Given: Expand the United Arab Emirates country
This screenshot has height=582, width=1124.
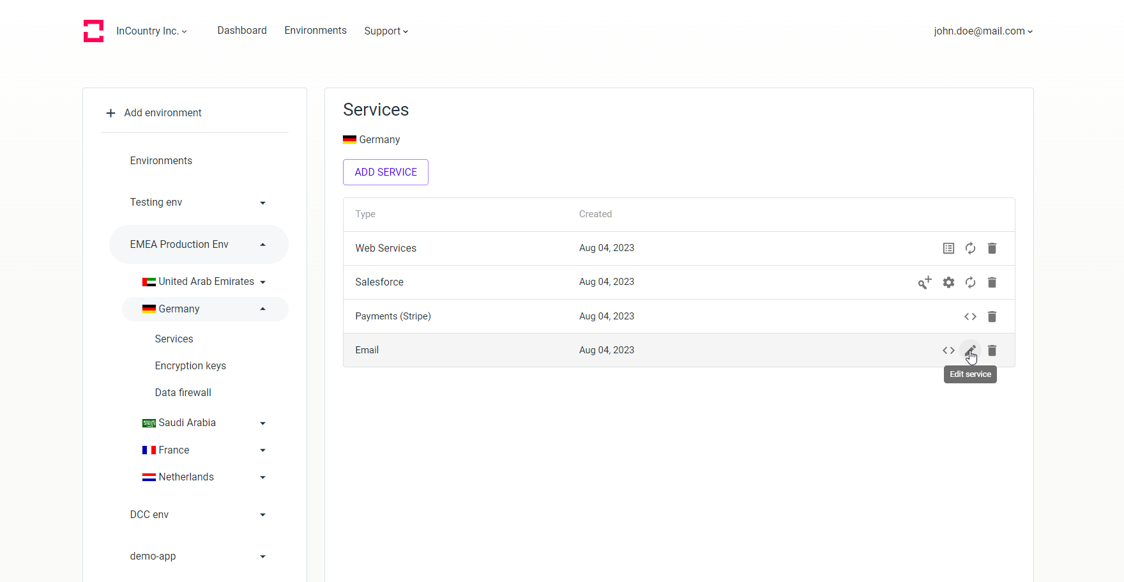Looking at the screenshot, I should 262,282.
